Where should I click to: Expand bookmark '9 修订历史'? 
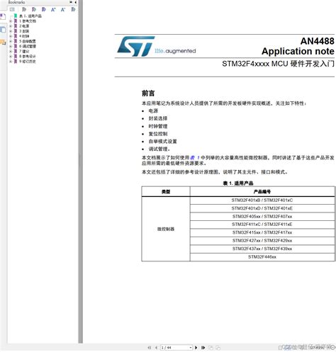coord(11,62)
